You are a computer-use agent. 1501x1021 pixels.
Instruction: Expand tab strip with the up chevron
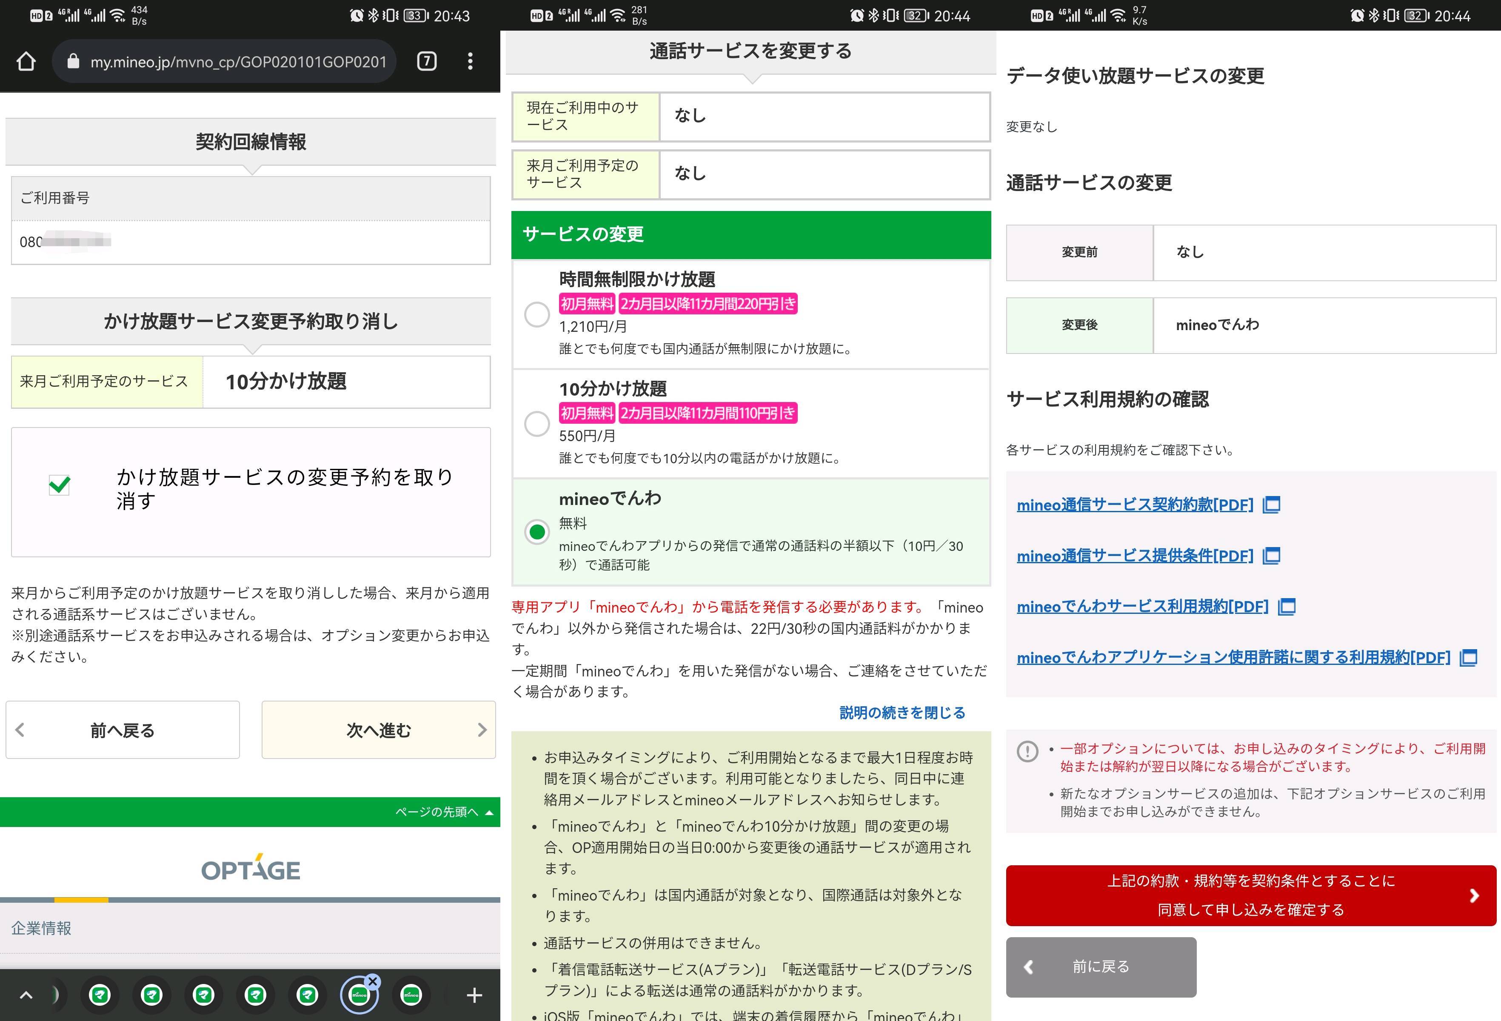click(x=26, y=995)
